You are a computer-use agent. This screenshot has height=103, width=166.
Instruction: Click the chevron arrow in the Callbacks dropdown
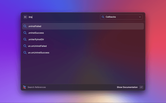pyautogui.click(x=140, y=17)
